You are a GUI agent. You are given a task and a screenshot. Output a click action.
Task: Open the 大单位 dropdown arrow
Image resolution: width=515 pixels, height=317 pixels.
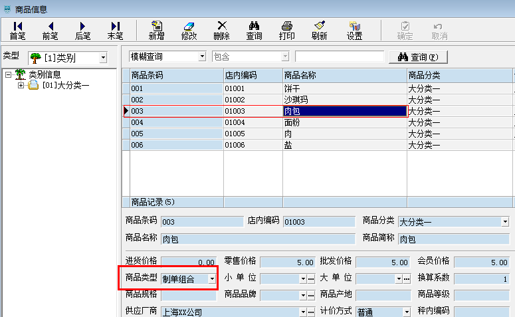click(x=399, y=279)
